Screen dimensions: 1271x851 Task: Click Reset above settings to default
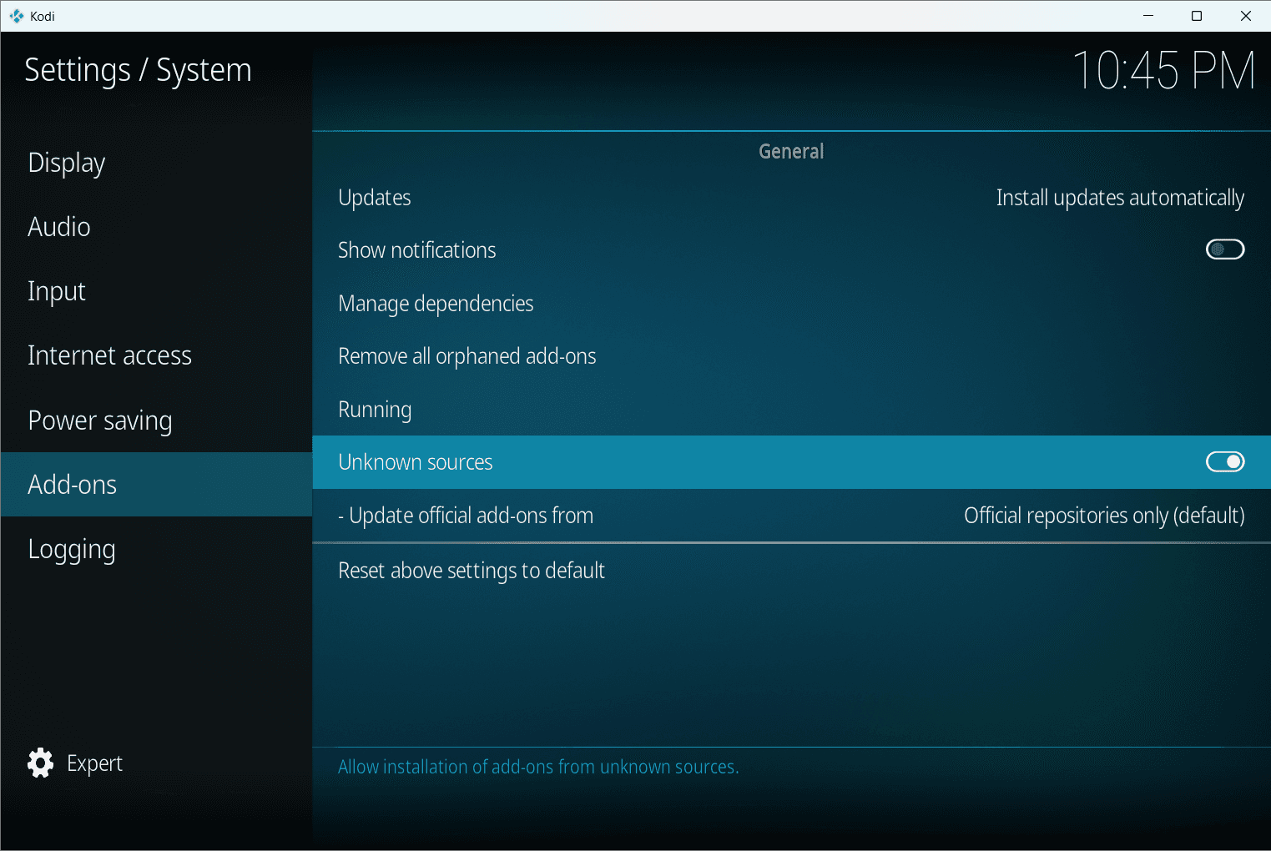(791, 571)
